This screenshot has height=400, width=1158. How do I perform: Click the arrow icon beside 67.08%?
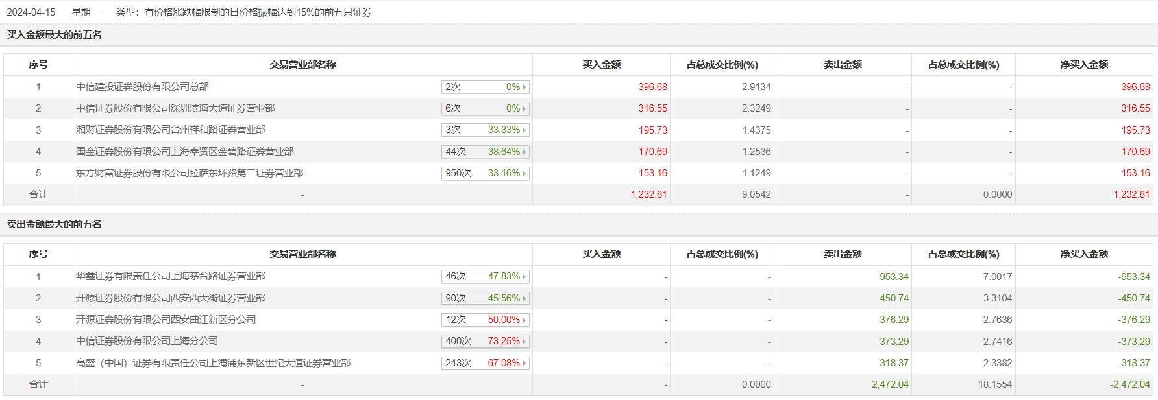524,363
